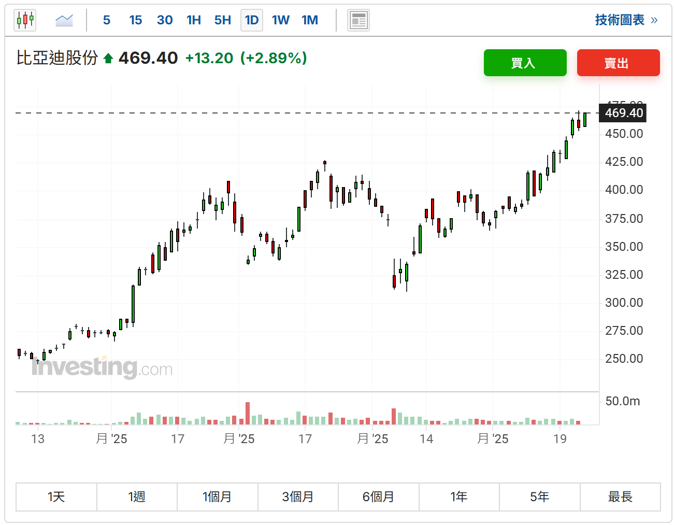The width and height of the screenshot is (674, 525).
Task: Set range to 3個月
Action: click(x=298, y=497)
